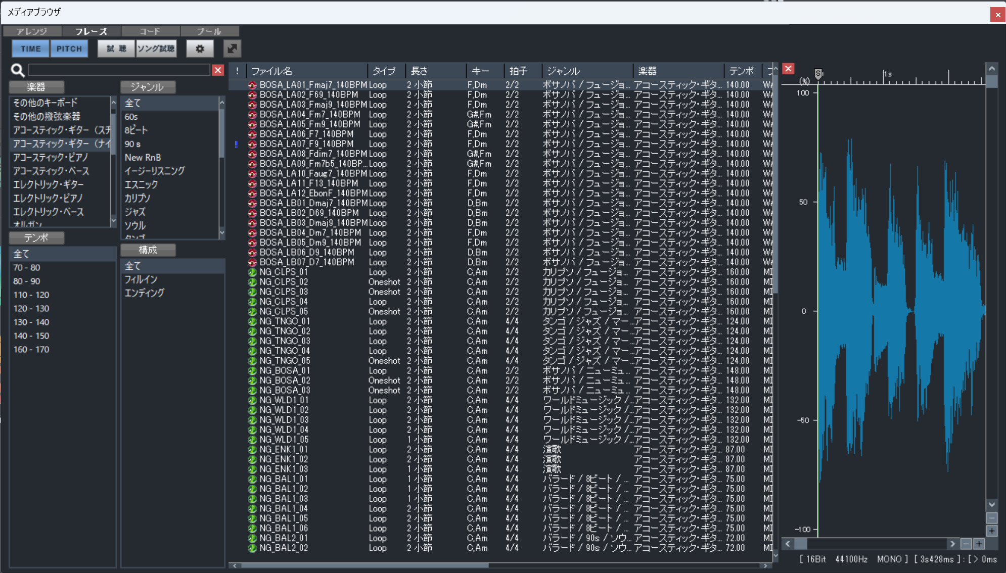
Task: Toggle the TIME stretch button
Action: coord(31,49)
